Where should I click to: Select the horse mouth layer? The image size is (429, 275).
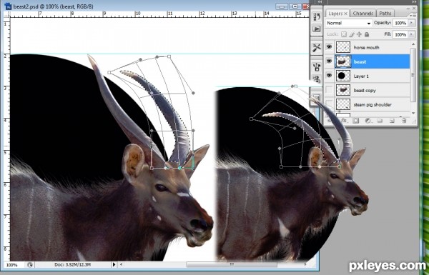point(366,48)
